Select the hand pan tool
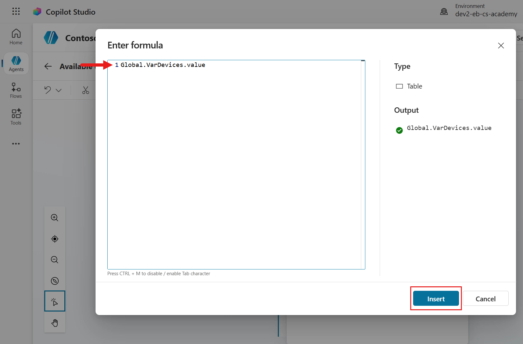The image size is (523, 344). click(55, 323)
